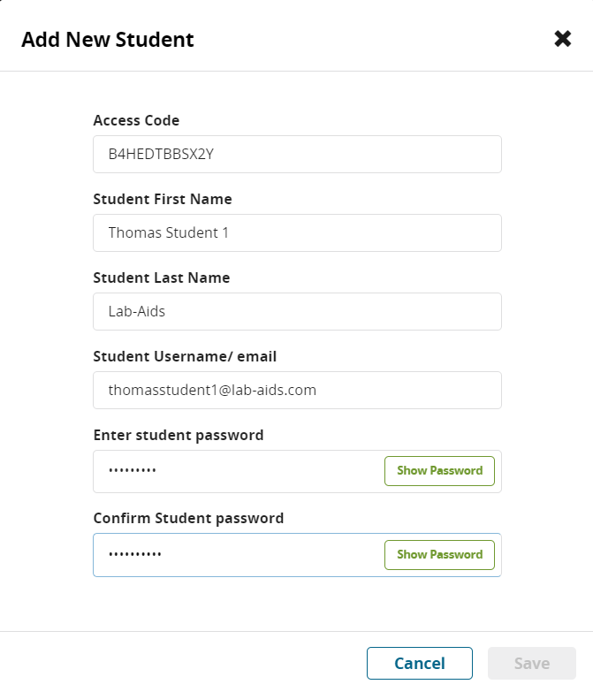Show the entered student password
593x692 pixels.
[439, 471]
